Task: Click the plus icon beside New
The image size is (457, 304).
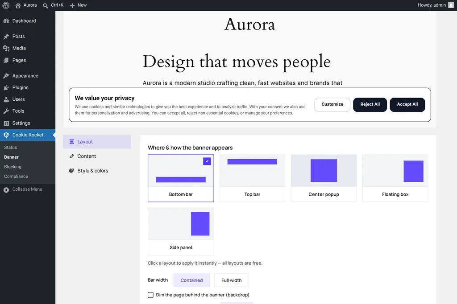Action: pyautogui.click(x=72, y=5)
